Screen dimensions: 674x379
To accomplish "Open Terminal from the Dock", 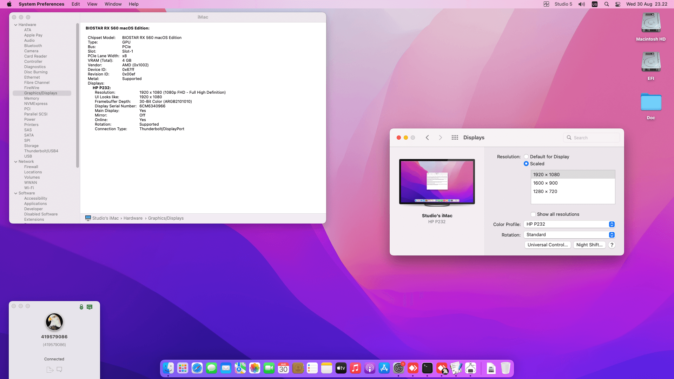I will (427, 368).
